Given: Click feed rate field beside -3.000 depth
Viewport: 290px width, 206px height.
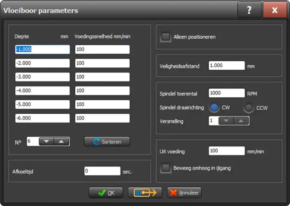Looking at the screenshot, I should [102, 77].
